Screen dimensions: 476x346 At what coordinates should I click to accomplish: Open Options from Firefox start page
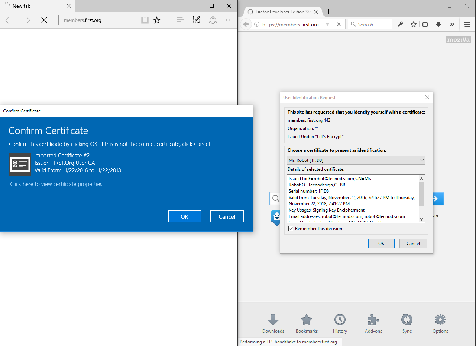[440, 324]
